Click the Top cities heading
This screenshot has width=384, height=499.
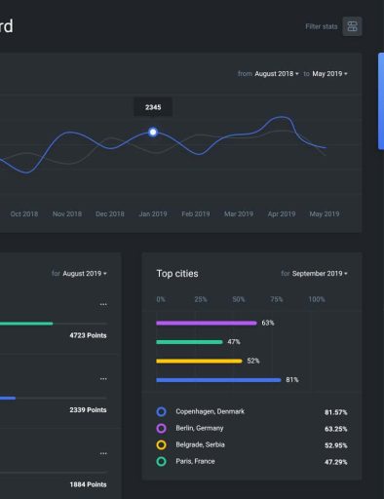point(177,274)
